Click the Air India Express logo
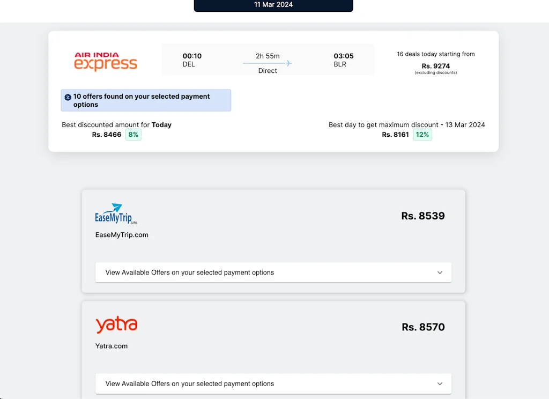Viewport: 549px width, 399px height. click(x=105, y=61)
